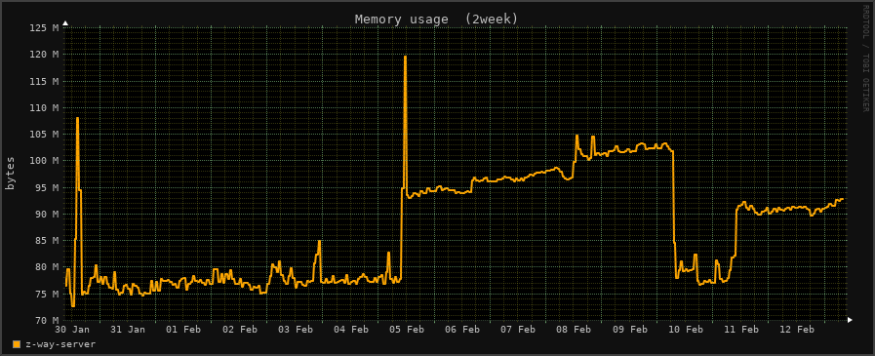Click the "01 Feb" date label
The height and width of the screenshot is (356, 875).
tap(183, 330)
